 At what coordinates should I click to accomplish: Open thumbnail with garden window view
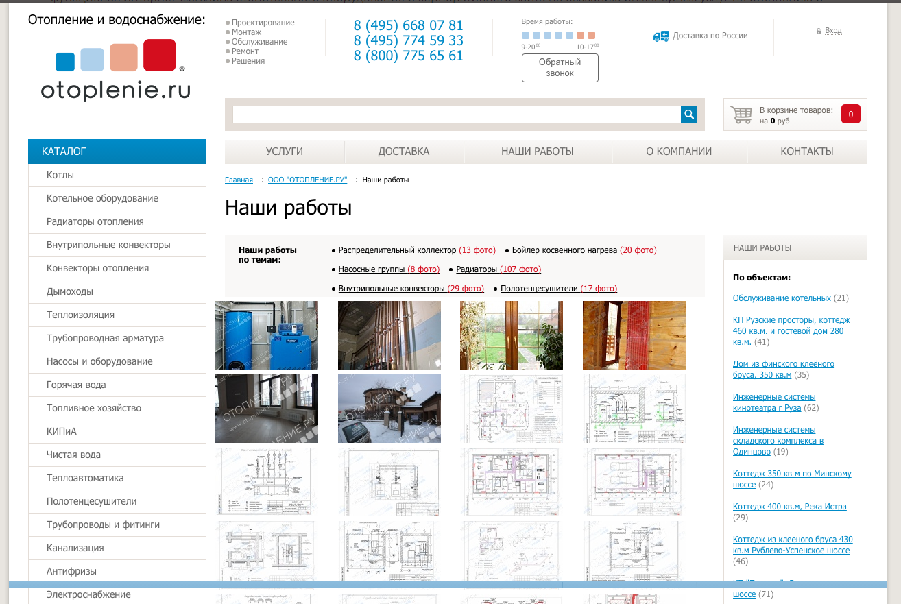(512, 335)
